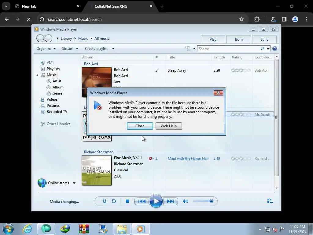Click the Richard Stoltzman album cover
This screenshot has width=313, height=235.
(97, 170)
